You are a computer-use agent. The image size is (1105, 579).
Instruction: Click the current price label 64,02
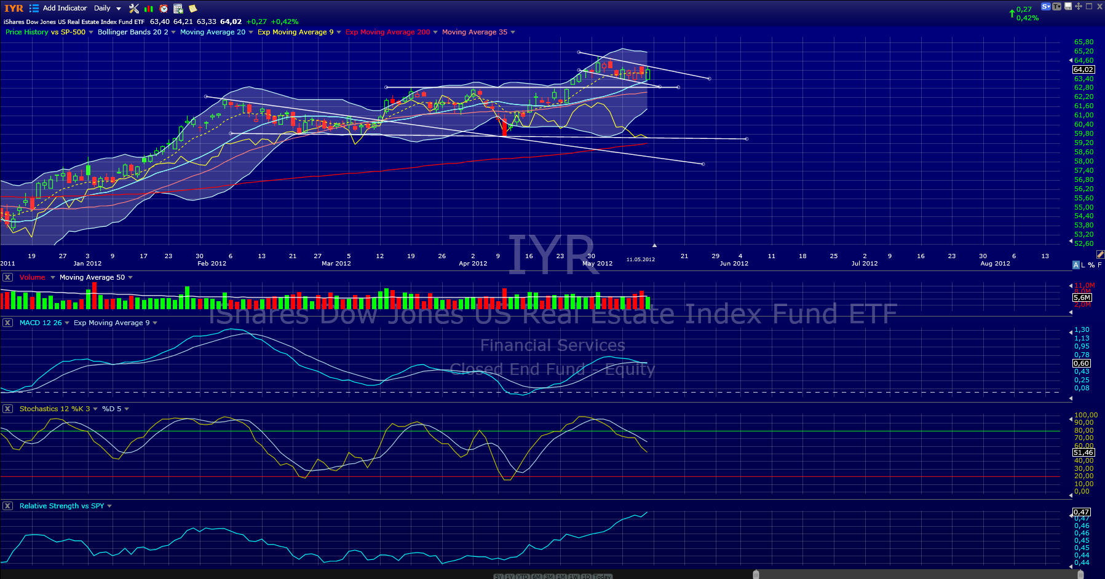point(1083,69)
